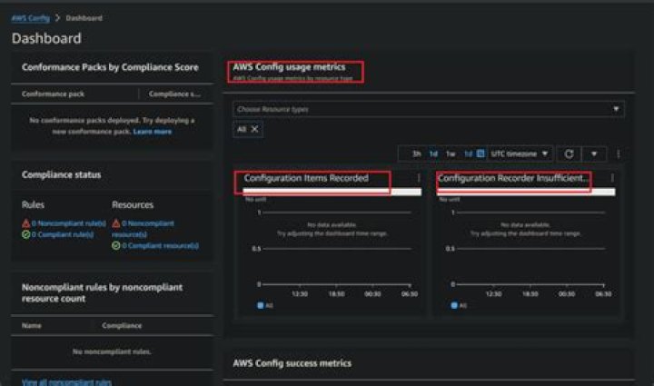Click the Compliance status heading
654x386 pixels.
pyautogui.click(x=62, y=174)
